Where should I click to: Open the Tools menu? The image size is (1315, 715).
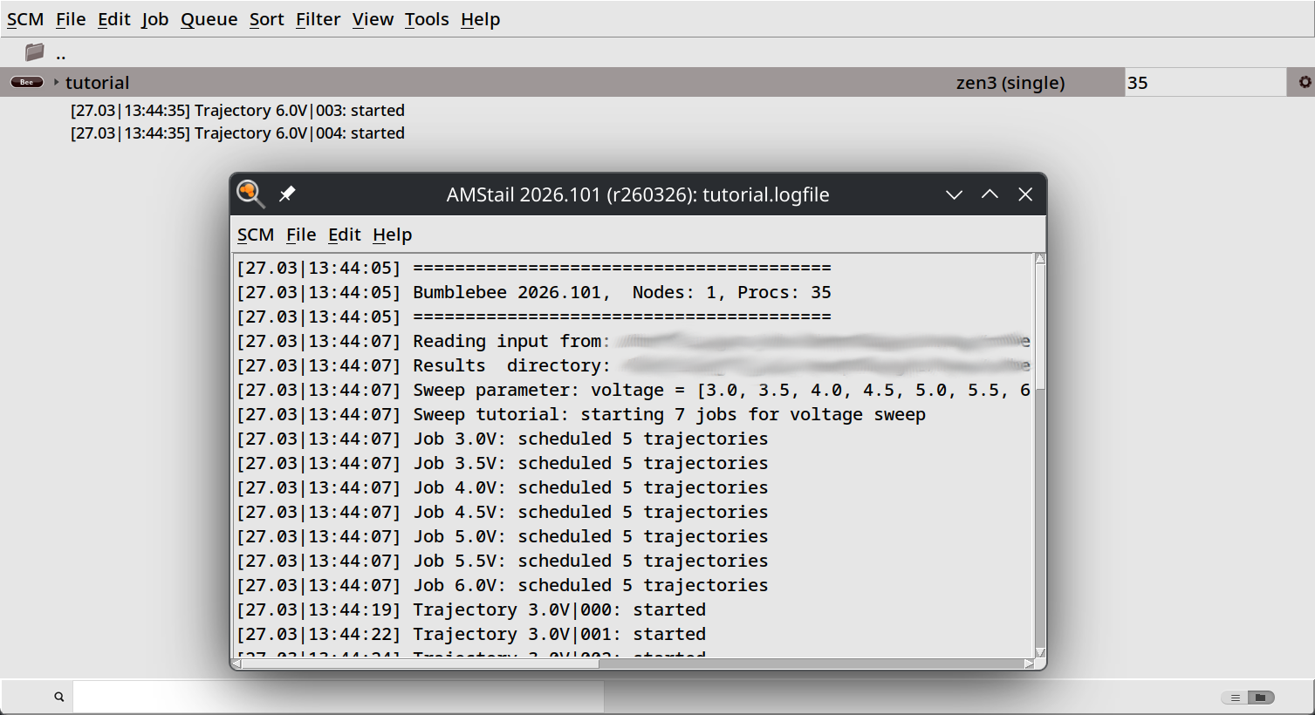pos(426,19)
